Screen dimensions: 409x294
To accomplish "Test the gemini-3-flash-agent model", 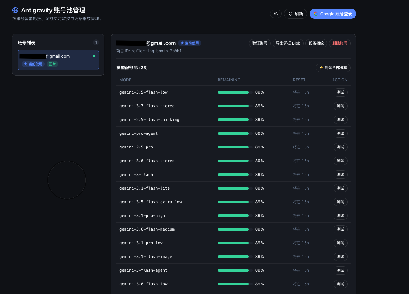I will coord(341,270).
